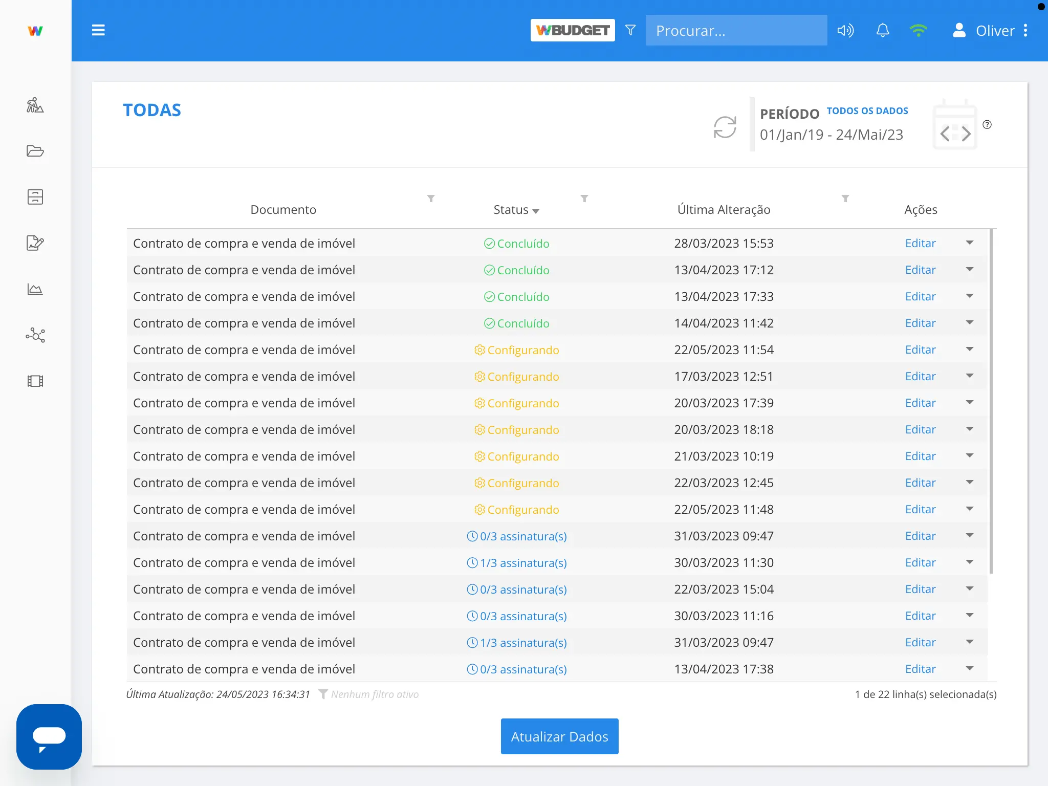Open notifications bell
The image size is (1048, 786).
pyautogui.click(x=883, y=30)
